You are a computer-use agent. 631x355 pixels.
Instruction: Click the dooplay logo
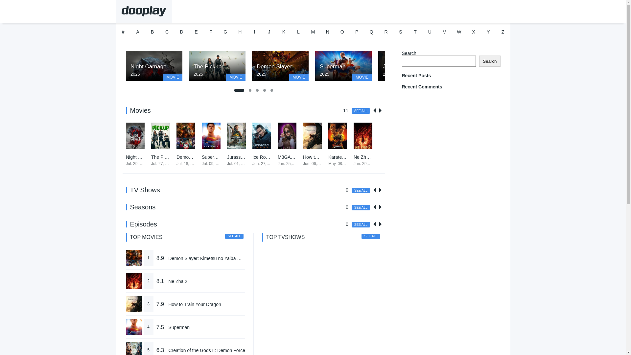pos(144,11)
